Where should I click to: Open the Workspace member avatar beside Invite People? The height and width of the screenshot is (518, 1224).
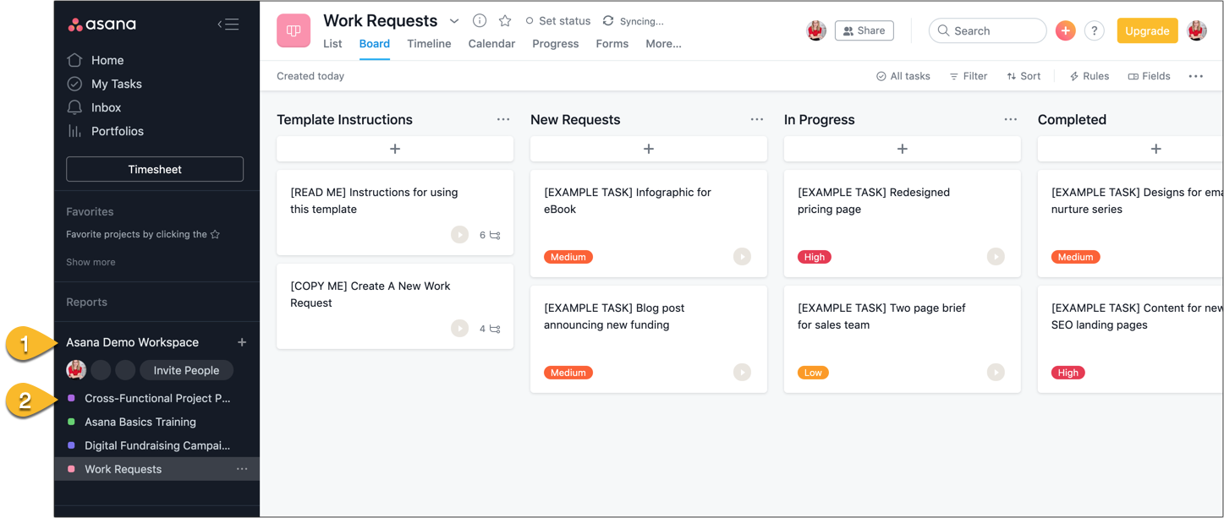[x=76, y=370]
